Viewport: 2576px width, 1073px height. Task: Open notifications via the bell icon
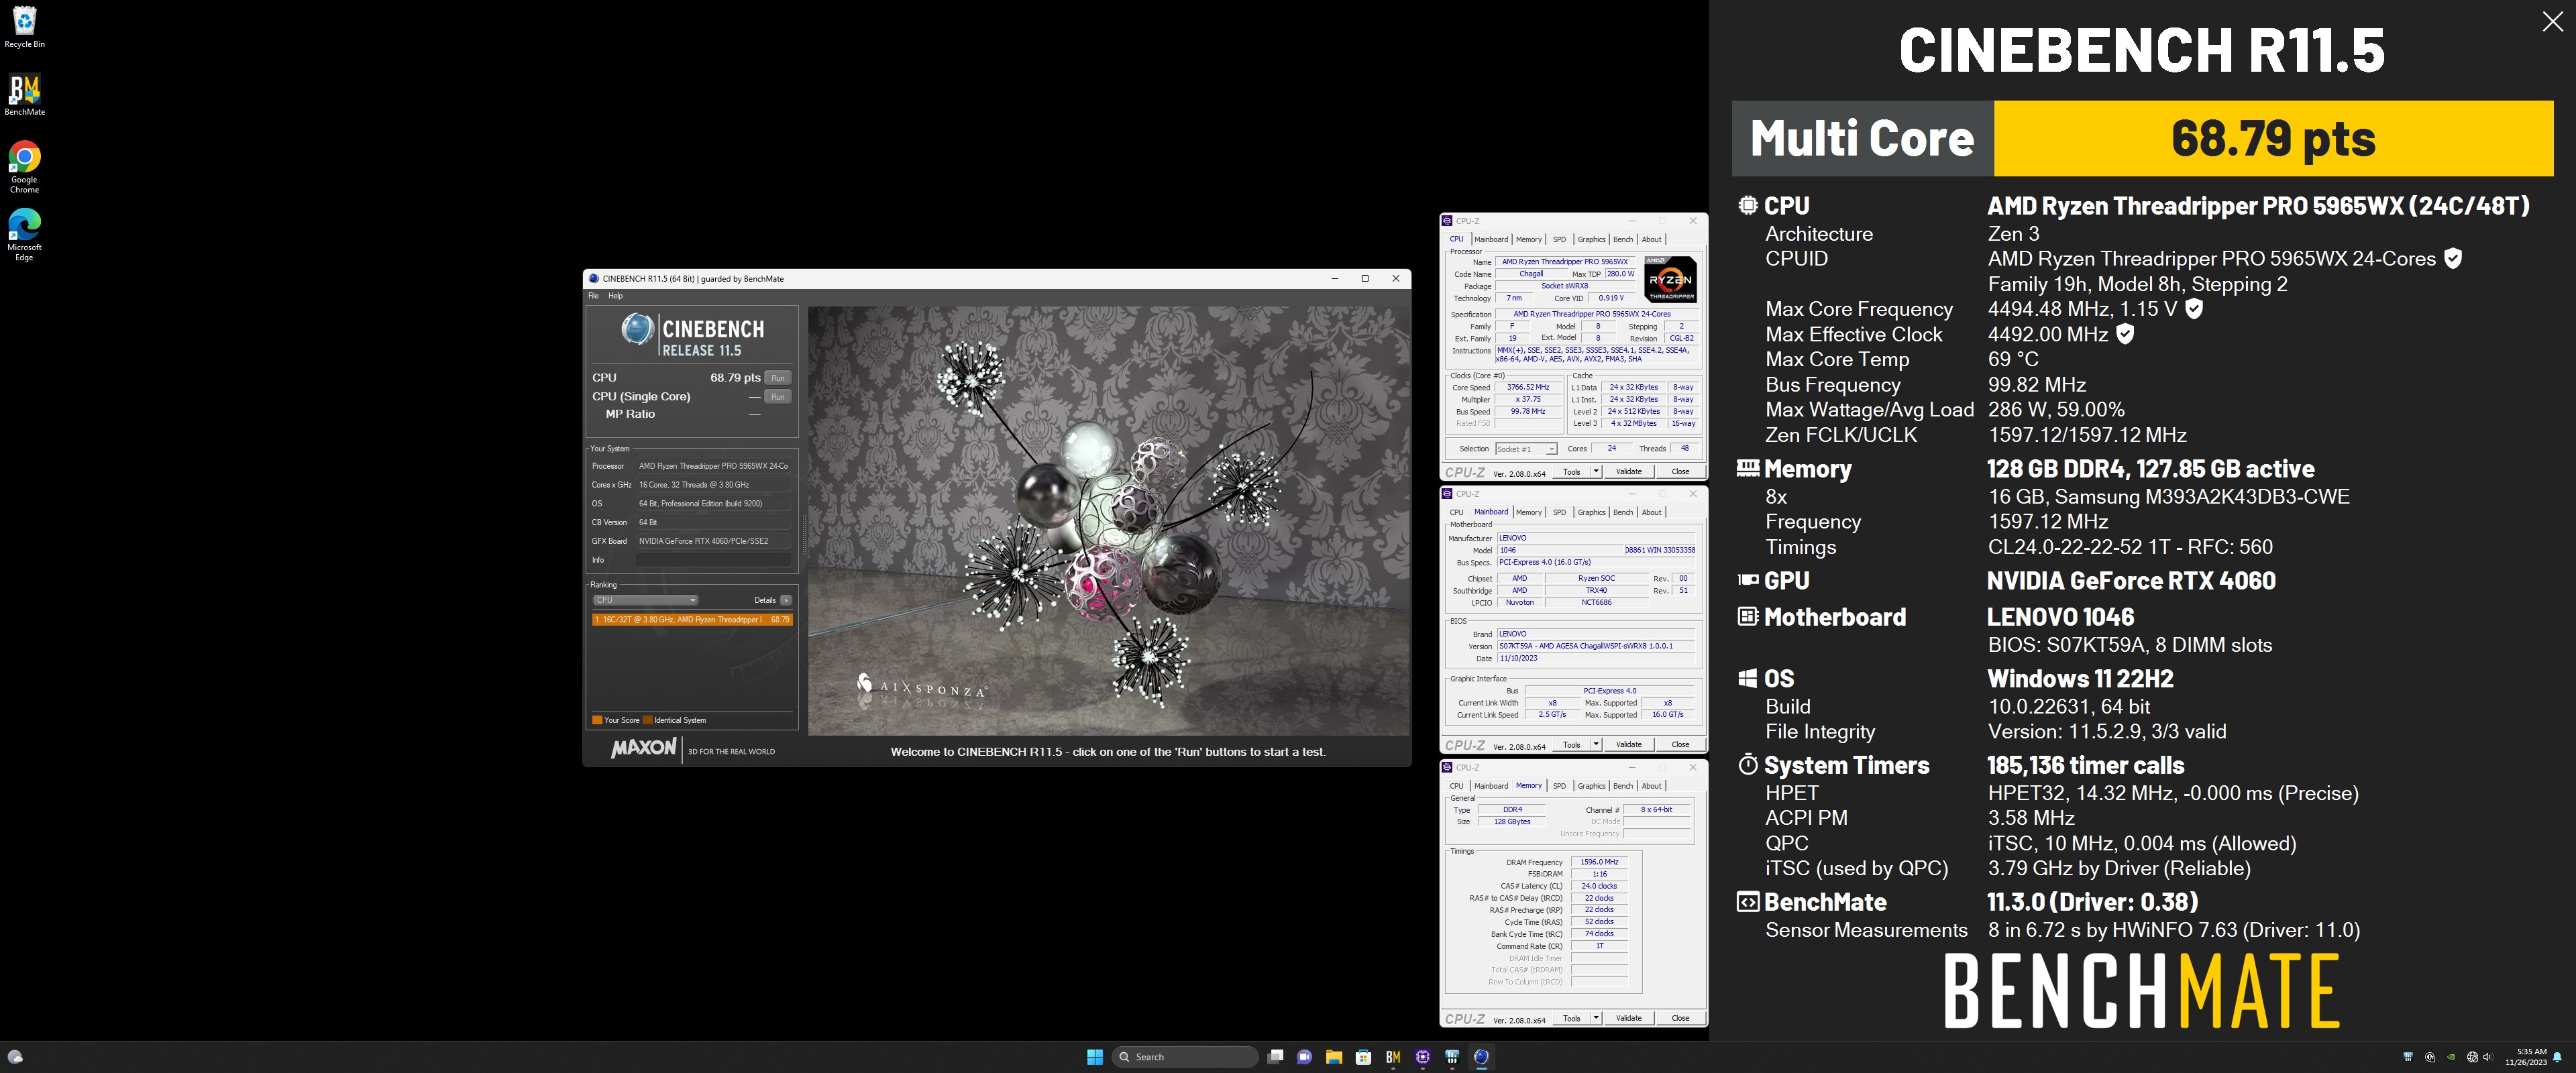point(2558,1057)
